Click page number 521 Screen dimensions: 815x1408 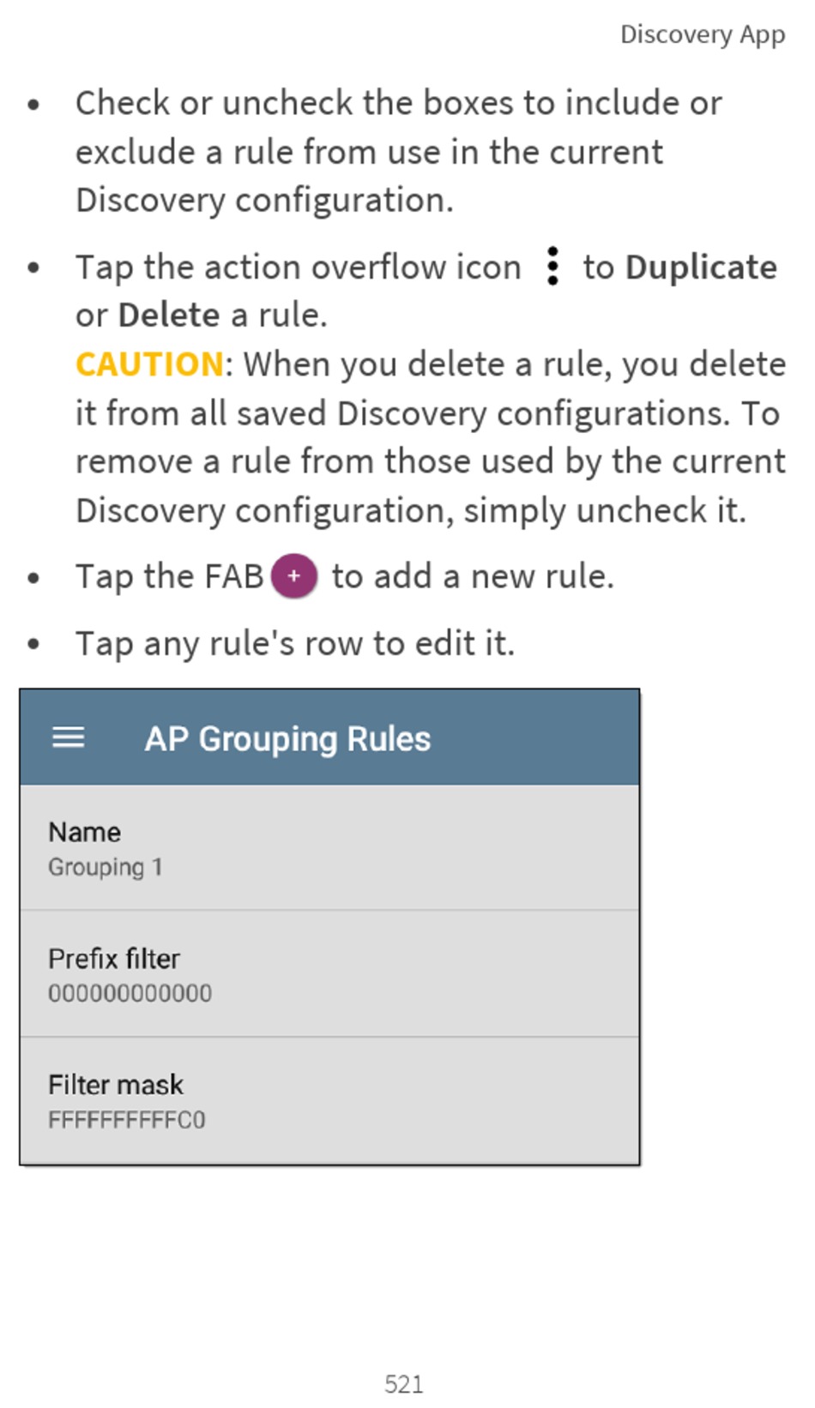pos(403,1384)
